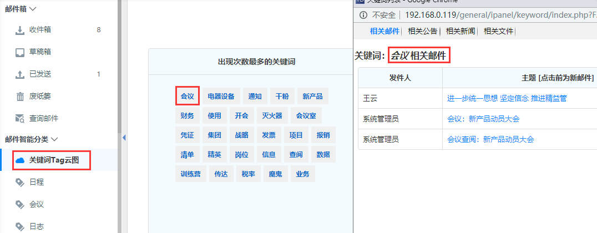This screenshot has height=233, width=597.
Task: Click the cloud icon for keyword Tag cloud
Action: pos(21,160)
